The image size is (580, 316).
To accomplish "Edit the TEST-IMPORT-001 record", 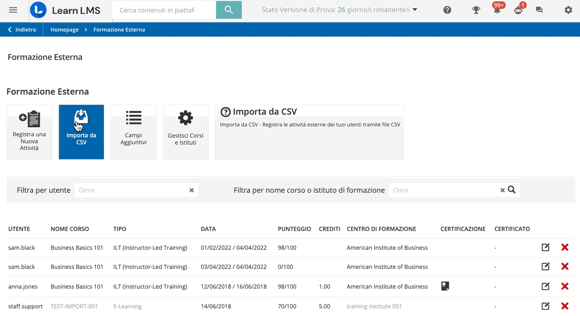I will coord(545,306).
